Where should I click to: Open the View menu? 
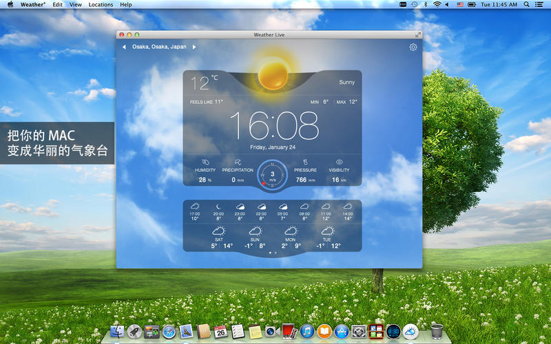tap(76, 5)
